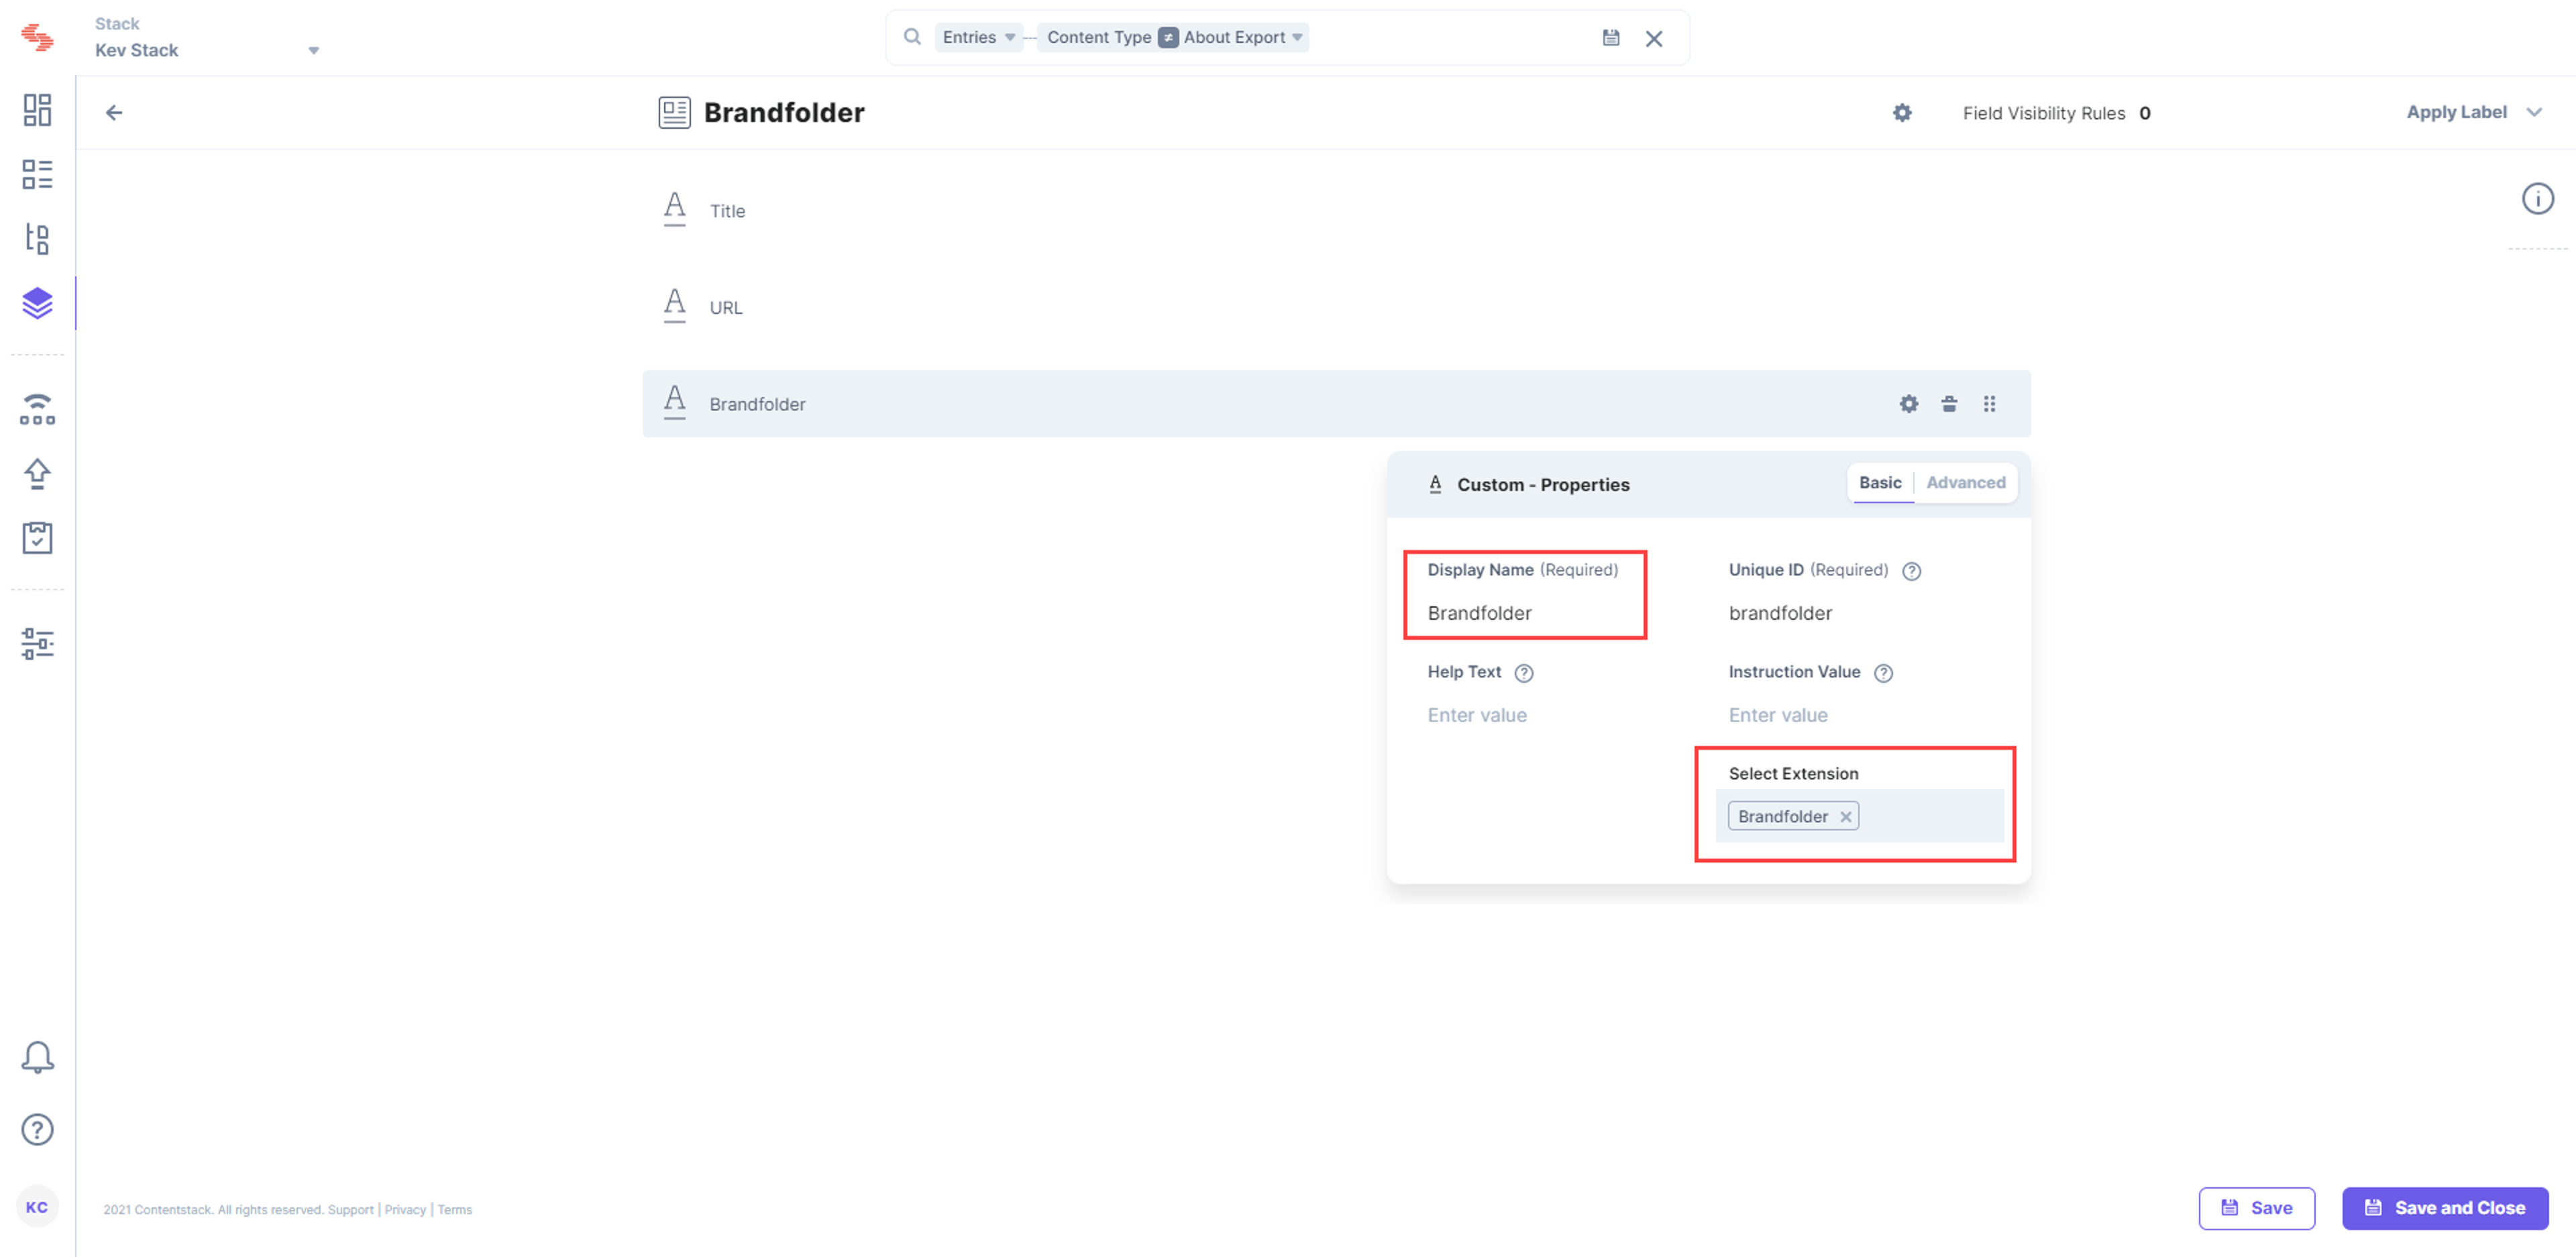Select the Basic properties tab

click(1880, 483)
